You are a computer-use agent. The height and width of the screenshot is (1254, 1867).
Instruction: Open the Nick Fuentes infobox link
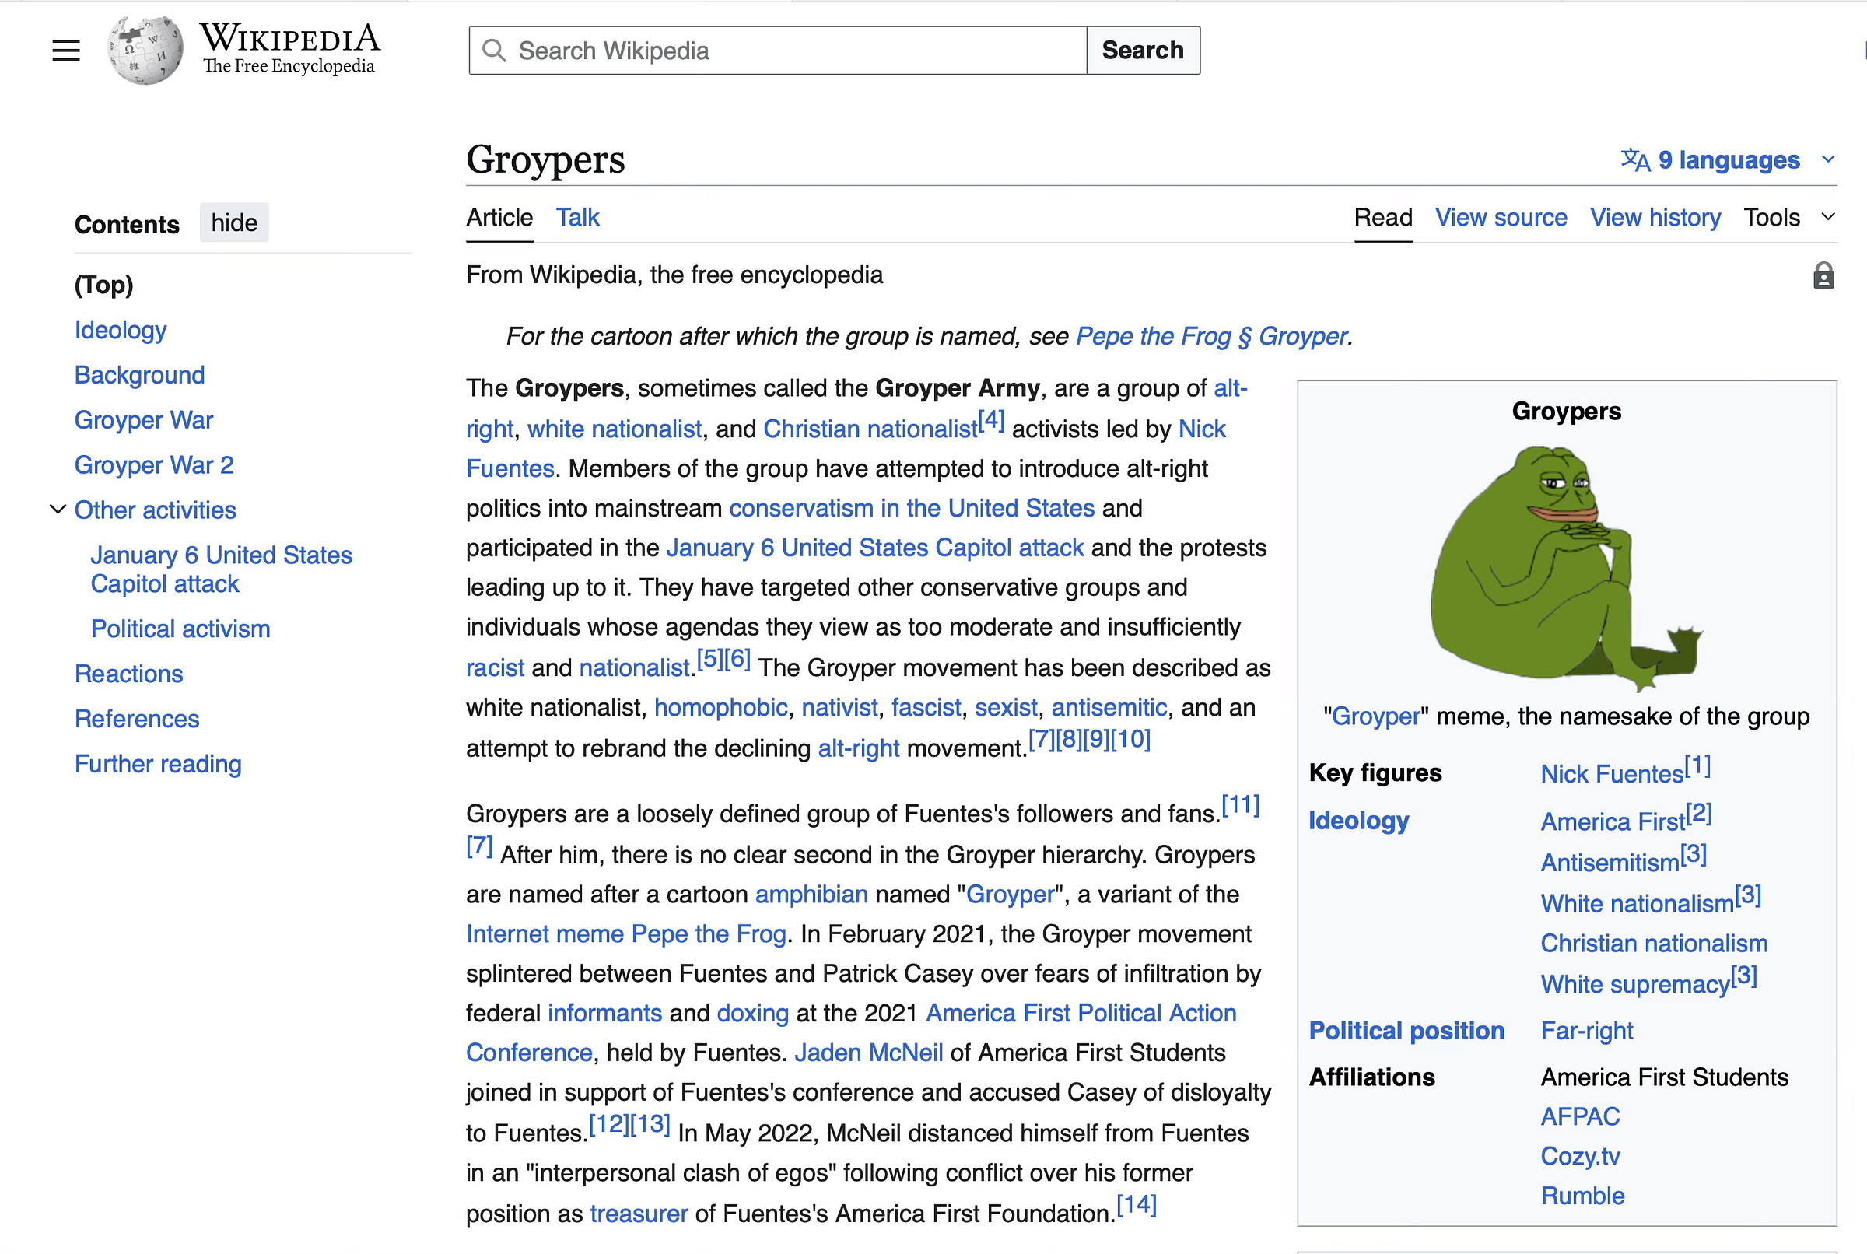coord(1611,773)
